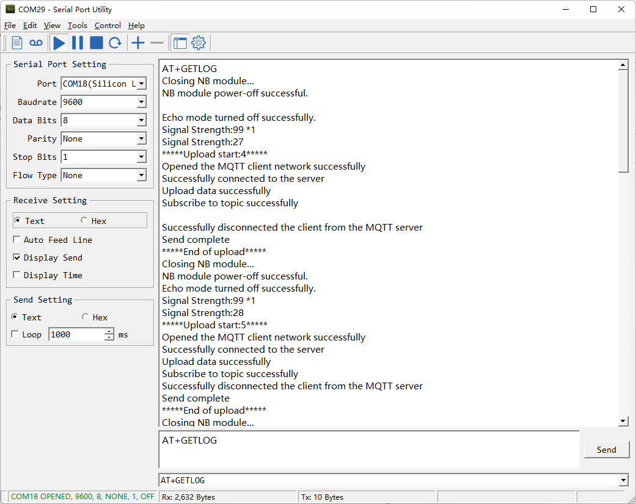Click log line '*****Upload start:4*****'

[x=214, y=154]
